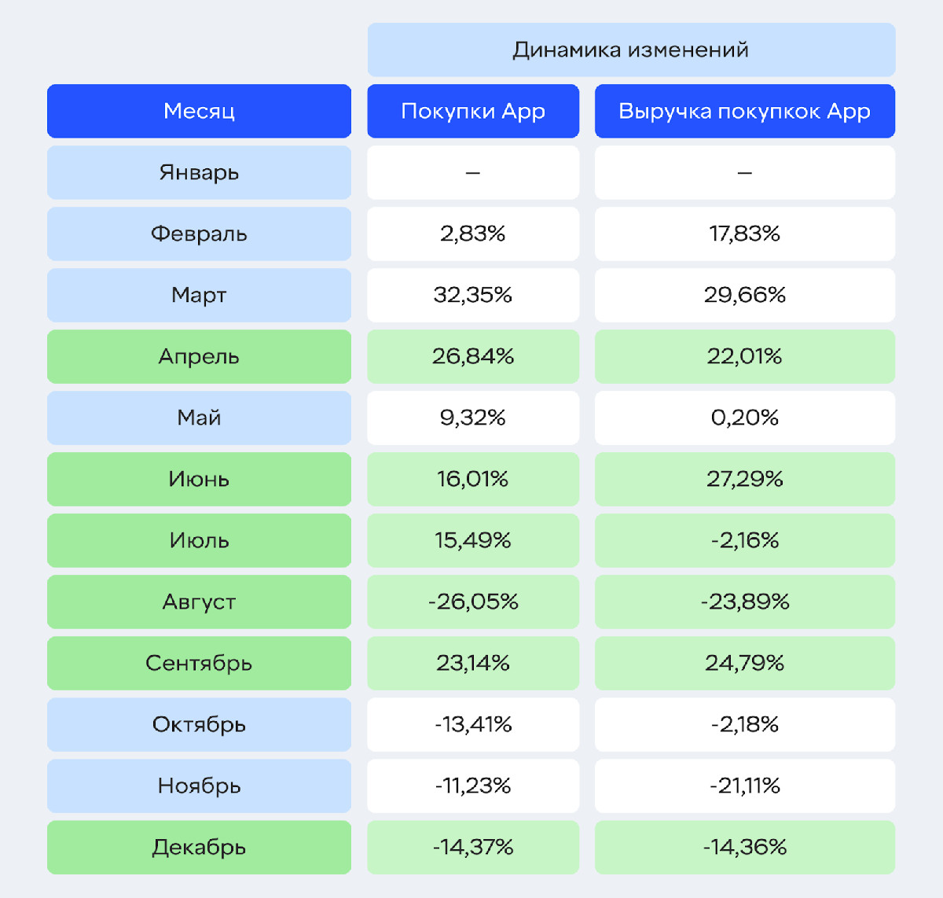Click the Июнь month cell
943x898 pixels.
pos(199,479)
